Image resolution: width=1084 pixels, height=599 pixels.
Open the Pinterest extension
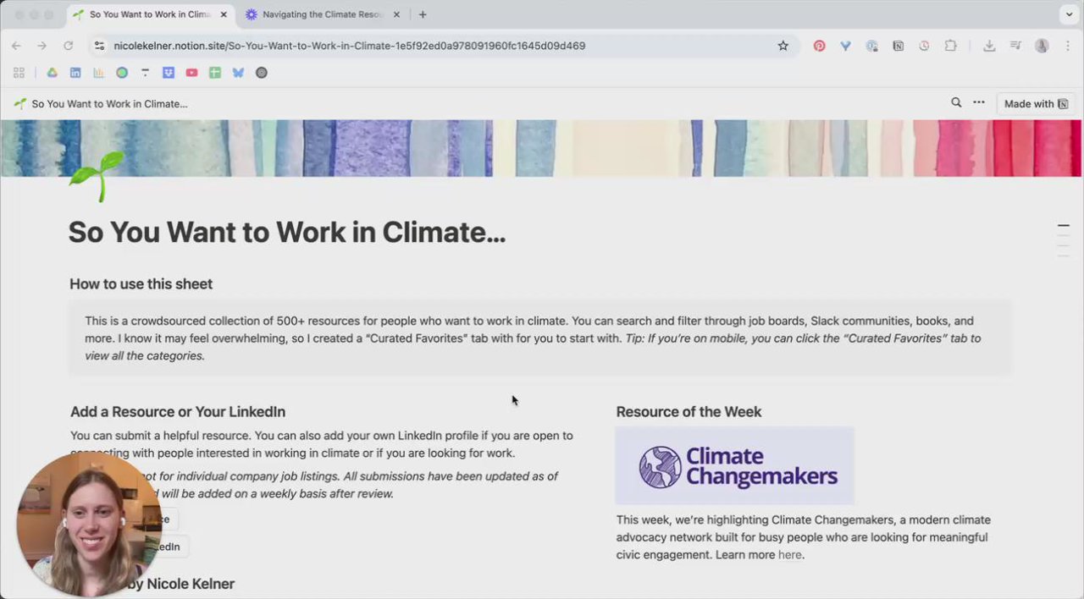(819, 46)
